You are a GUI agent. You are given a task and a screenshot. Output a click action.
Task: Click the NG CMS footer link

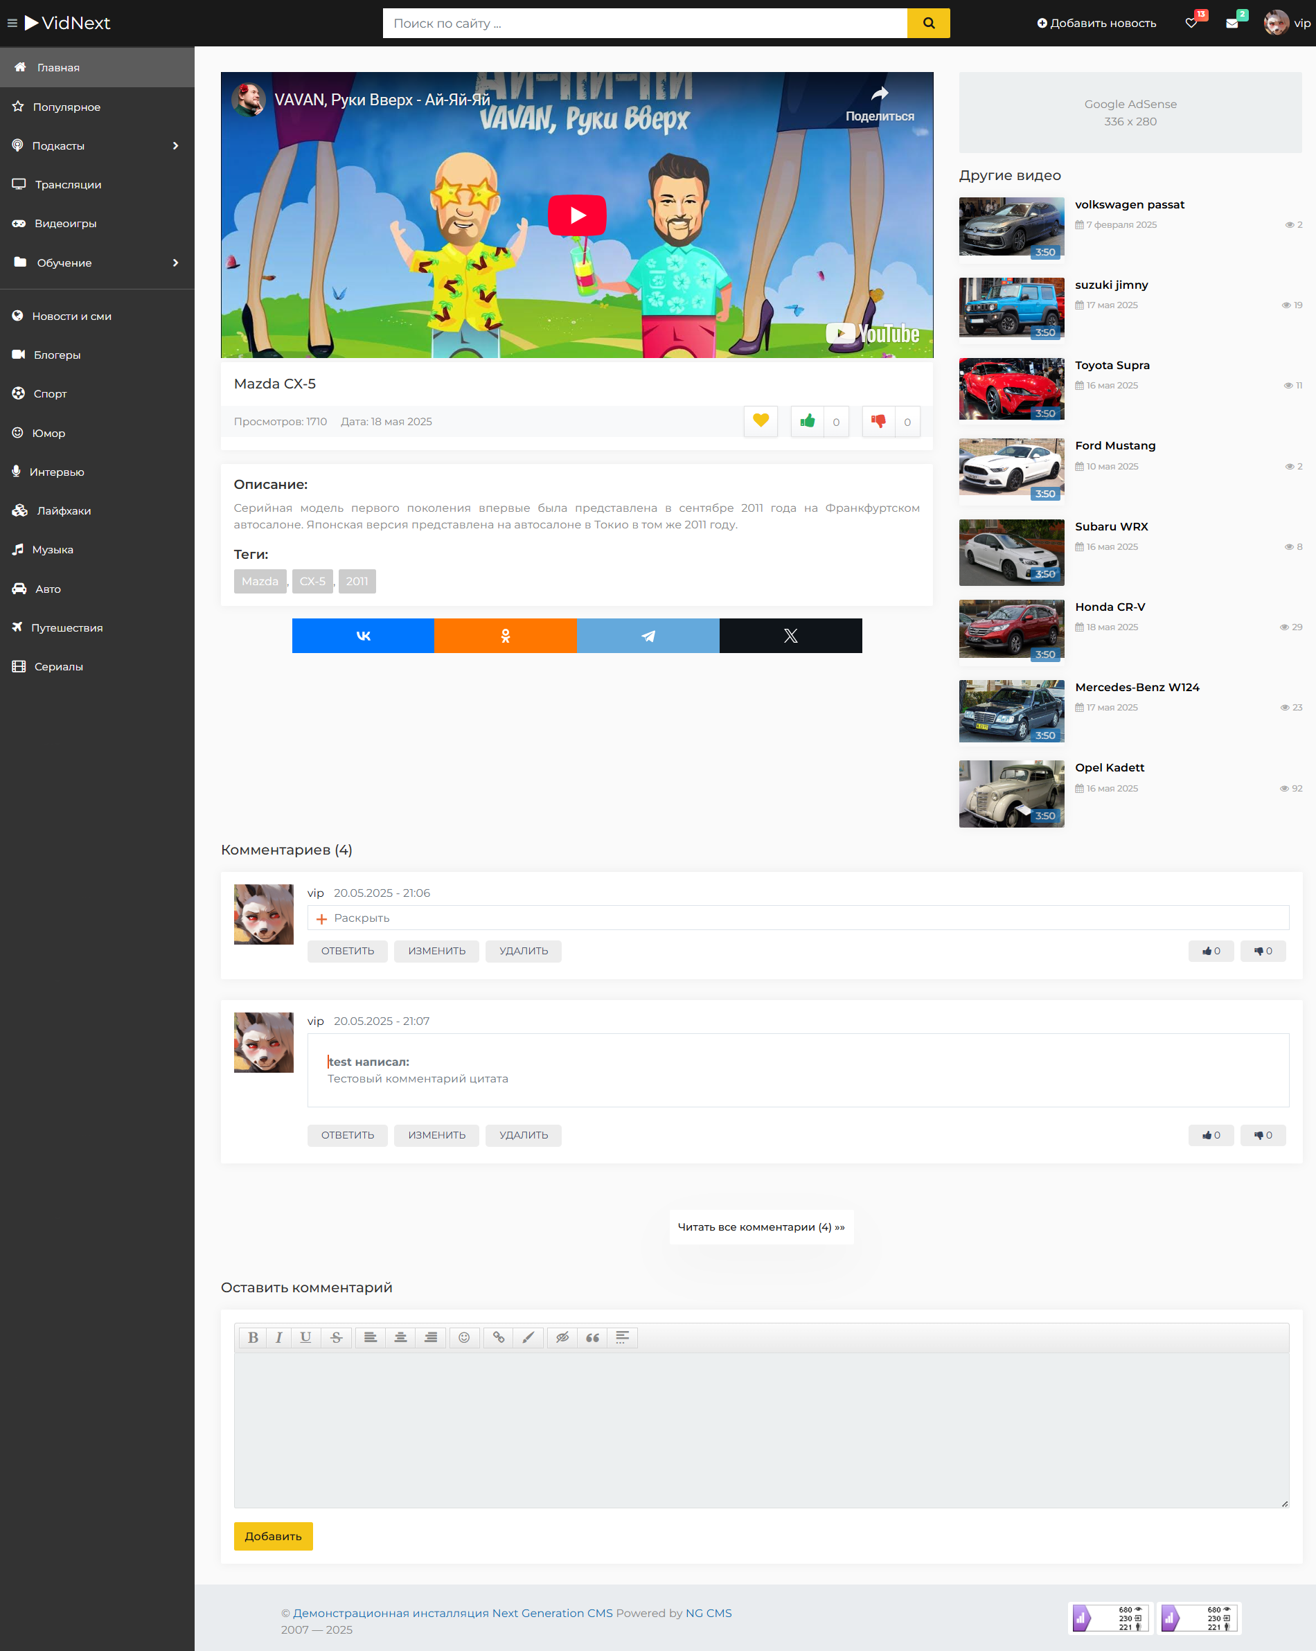(x=709, y=1613)
